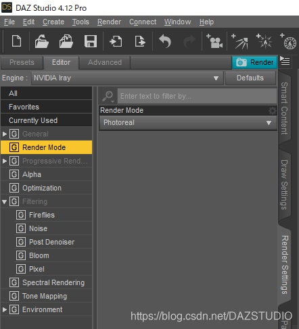Click the partly visible light-plus toolbar icon
Image resolution: width=299 pixels, height=329 pixels.
pyautogui.click(x=288, y=41)
